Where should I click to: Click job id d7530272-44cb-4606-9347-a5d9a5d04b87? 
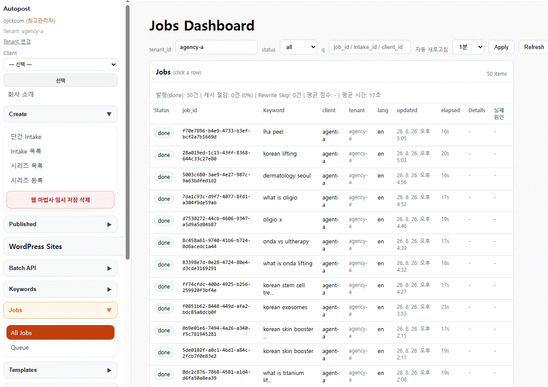click(x=216, y=221)
